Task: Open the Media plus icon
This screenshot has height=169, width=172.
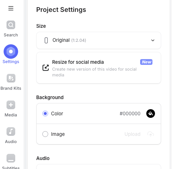Action: coord(11,105)
